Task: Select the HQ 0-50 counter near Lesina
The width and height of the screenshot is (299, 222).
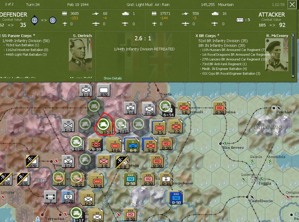Action: [219, 108]
